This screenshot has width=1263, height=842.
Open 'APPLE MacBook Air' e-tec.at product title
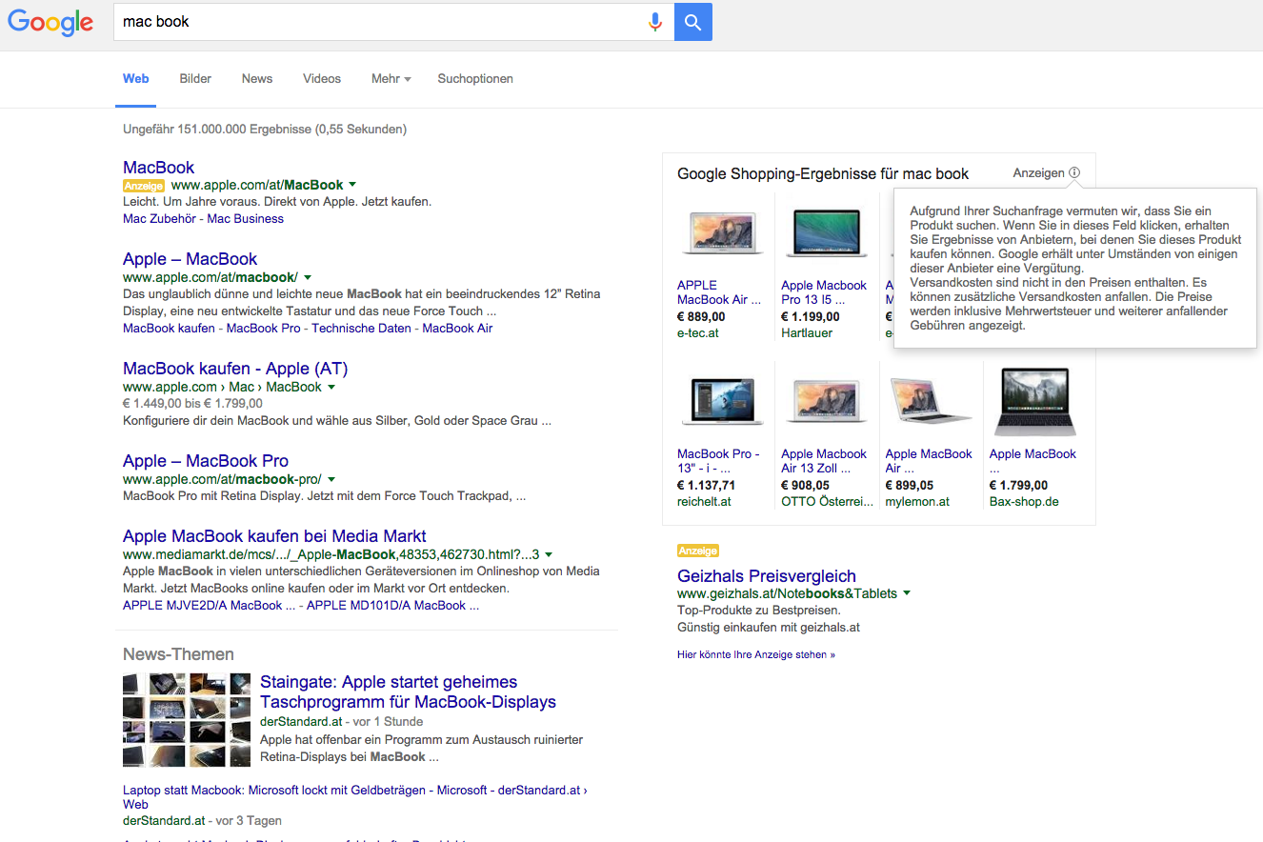719,292
